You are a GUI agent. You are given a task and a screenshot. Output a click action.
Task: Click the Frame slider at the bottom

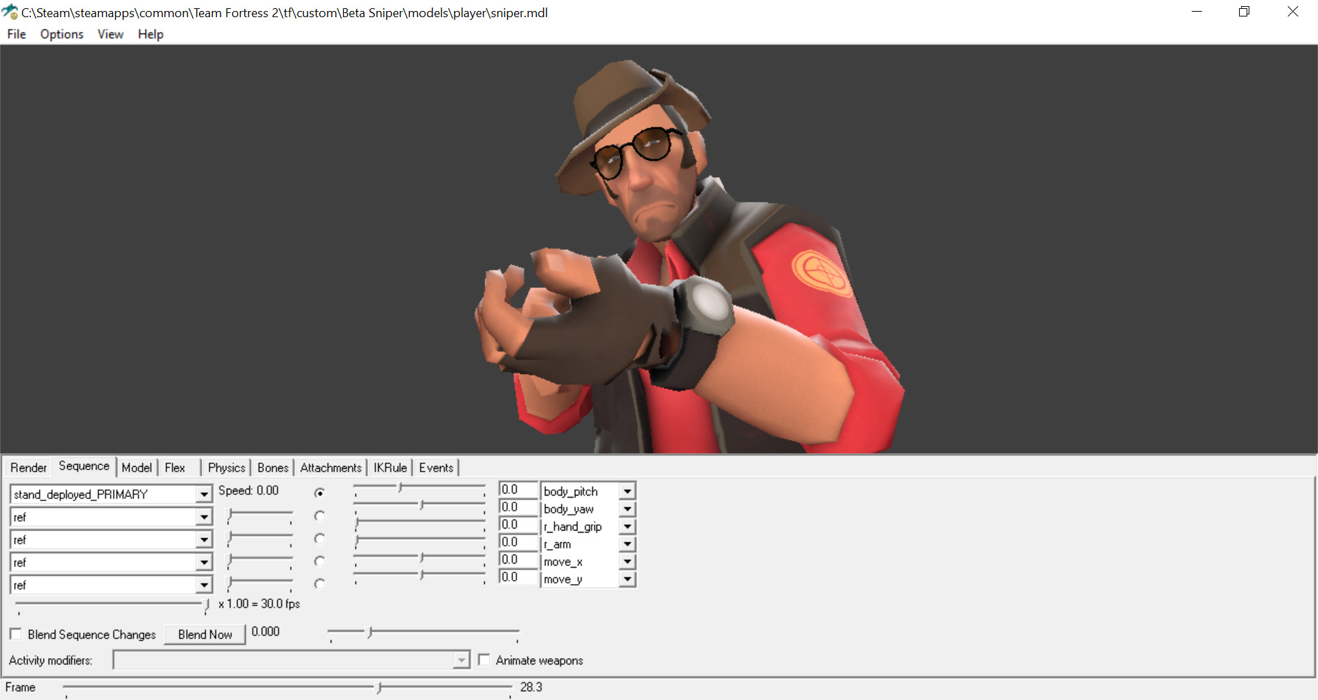pos(379,687)
